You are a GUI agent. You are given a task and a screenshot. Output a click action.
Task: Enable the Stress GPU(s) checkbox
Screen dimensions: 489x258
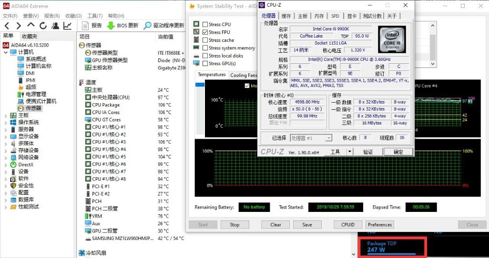[205, 63]
